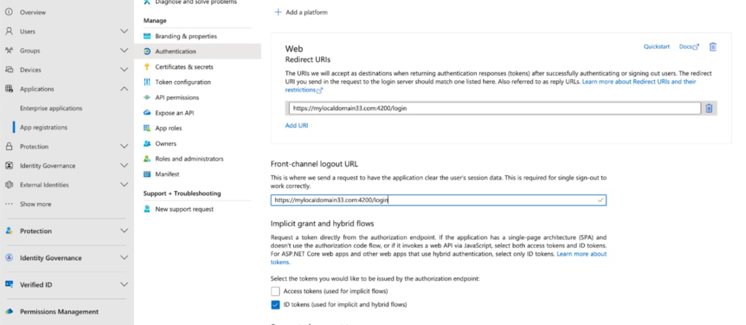
Task: Click the Token configuration icon
Action: (x=147, y=82)
